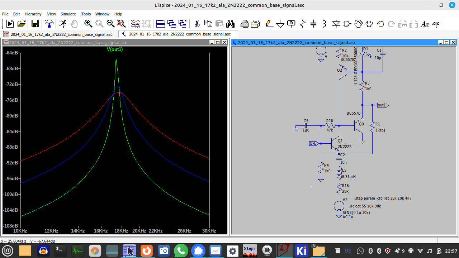
Task: Cut with the scissors icon
Action: coord(197,24)
